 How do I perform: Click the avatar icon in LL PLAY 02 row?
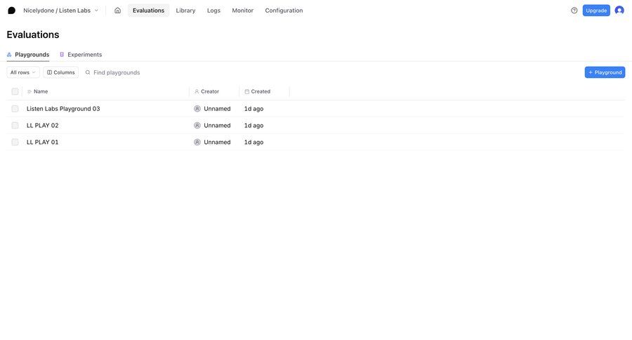[197, 126]
